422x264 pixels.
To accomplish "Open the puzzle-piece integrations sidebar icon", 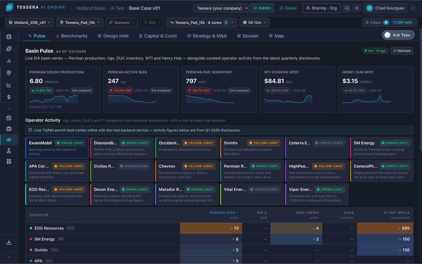I will pos(9,49).
